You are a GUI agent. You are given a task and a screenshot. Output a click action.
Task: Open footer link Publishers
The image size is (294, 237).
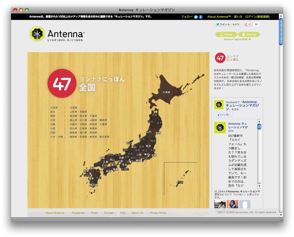coord(78,213)
